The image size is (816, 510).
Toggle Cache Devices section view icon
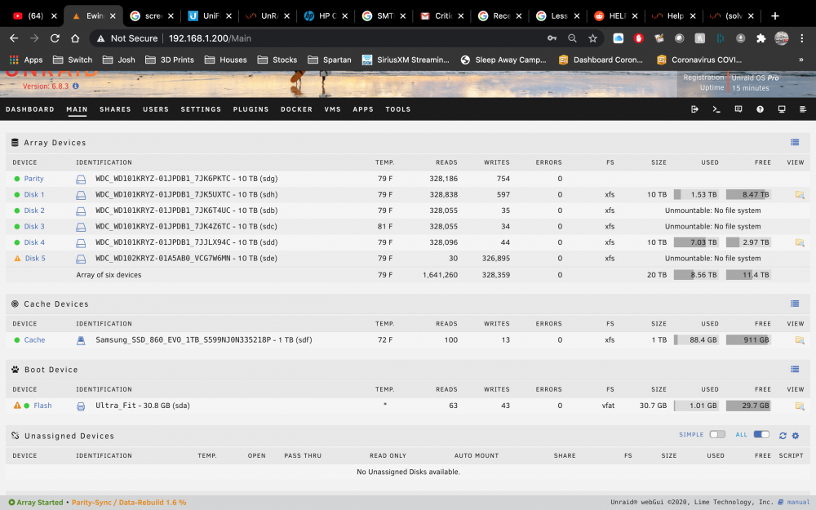(795, 304)
